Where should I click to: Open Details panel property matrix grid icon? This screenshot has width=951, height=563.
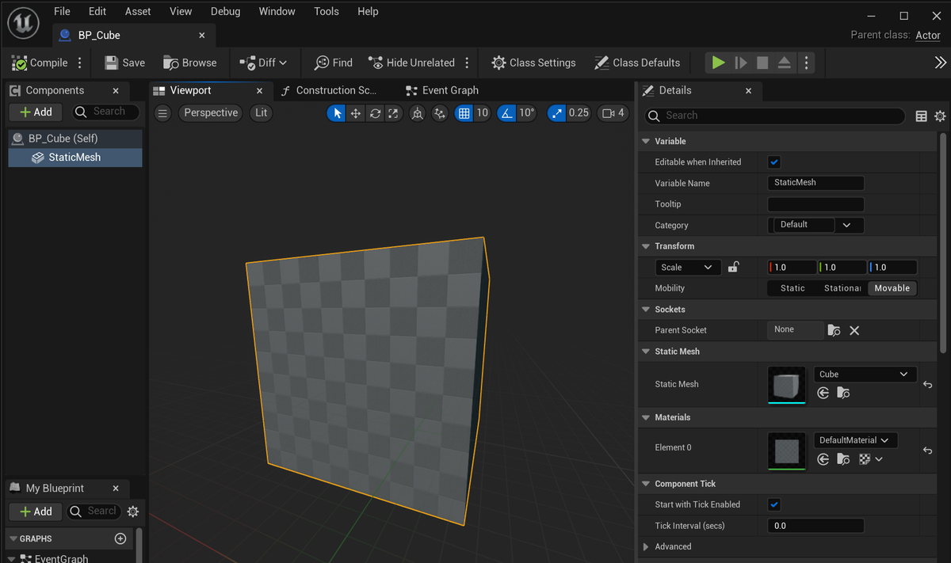pos(921,116)
